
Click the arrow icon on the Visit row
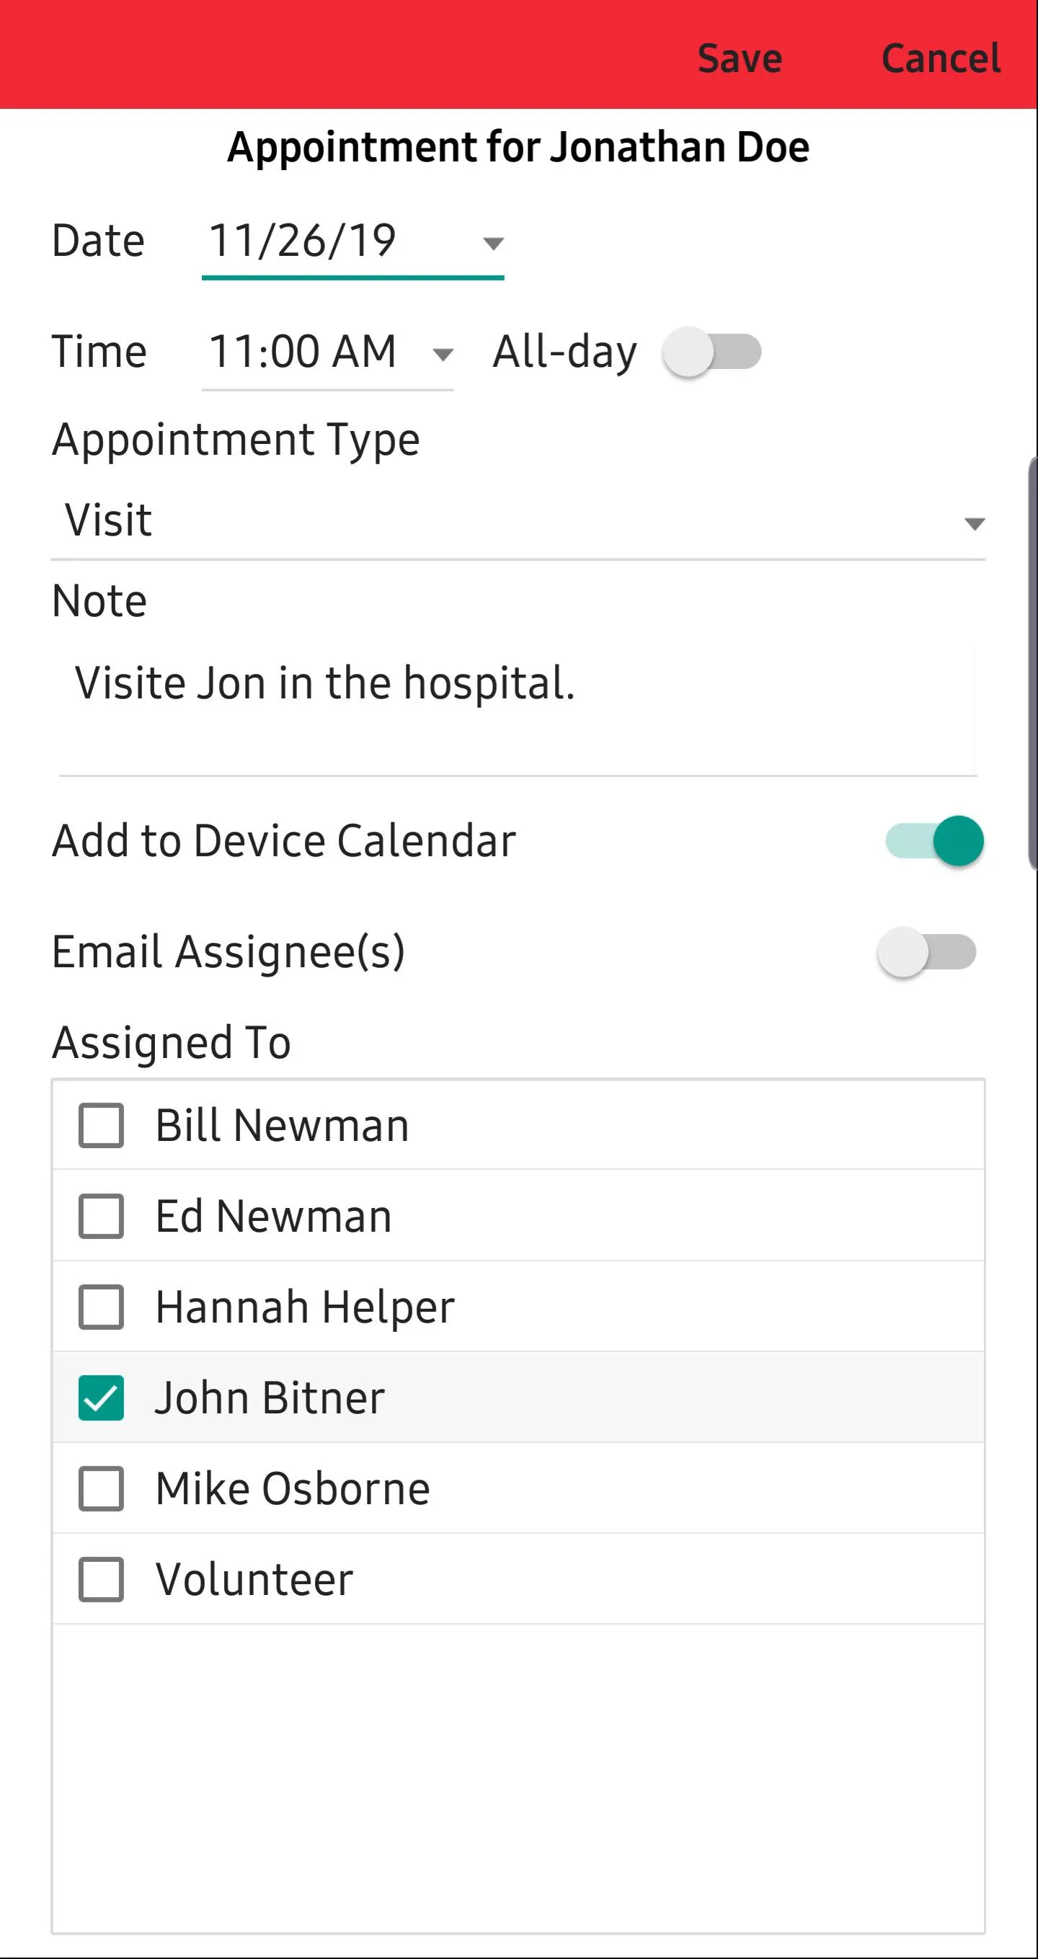coord(974,524)
